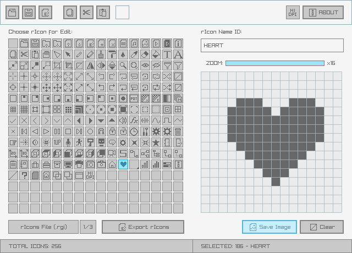Click the empty white box in top toolbar
352x253 pixels.
click(x=122, y=12)
